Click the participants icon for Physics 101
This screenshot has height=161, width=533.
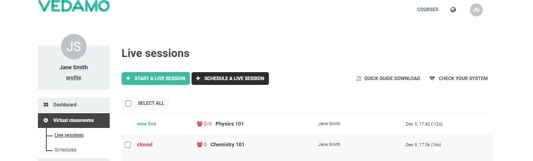199,124
